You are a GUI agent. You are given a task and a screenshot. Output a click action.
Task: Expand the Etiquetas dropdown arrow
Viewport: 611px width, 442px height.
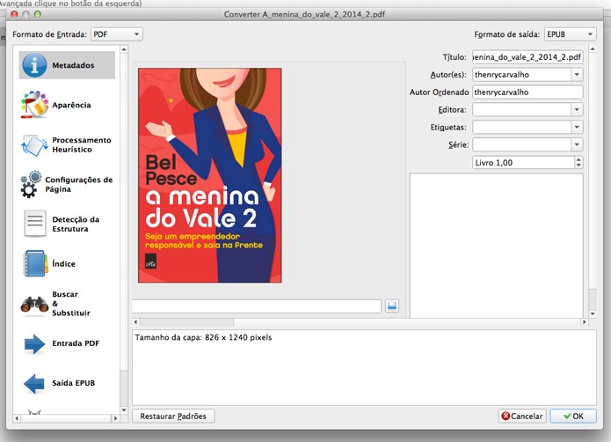(577, 127)
